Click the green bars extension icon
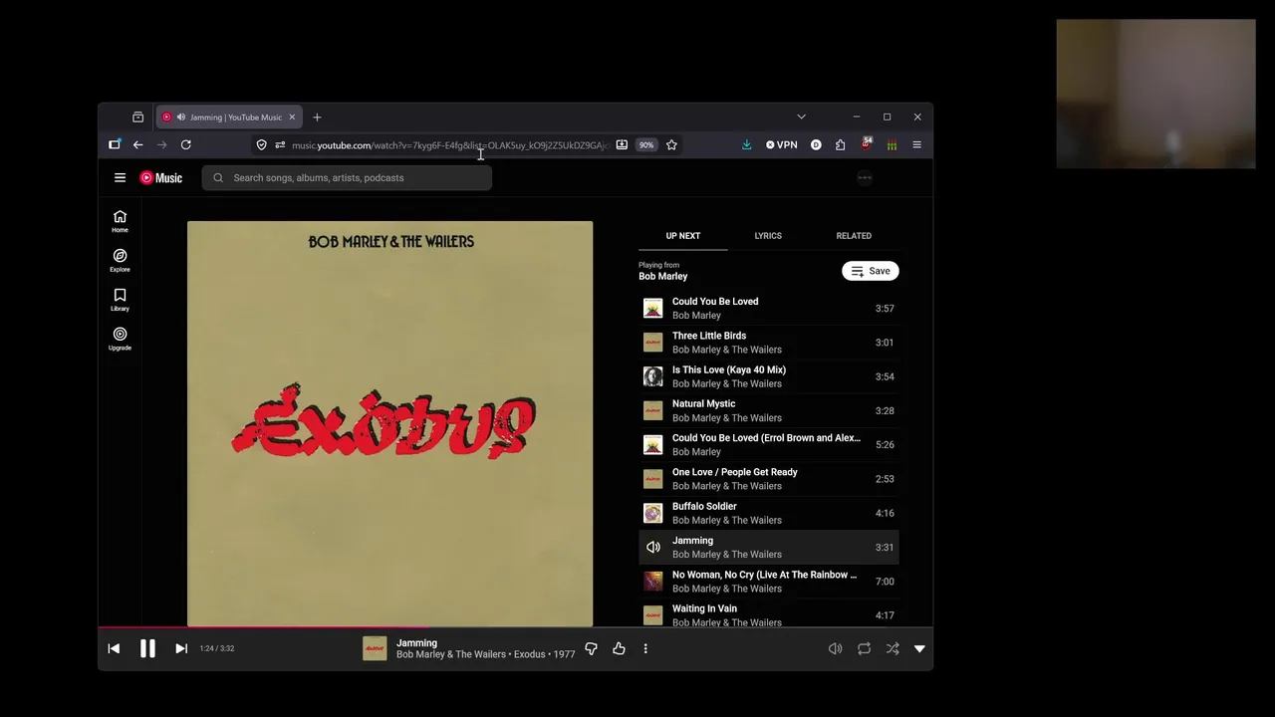Viewport: 1275px width, 717px height. [892, 144]
